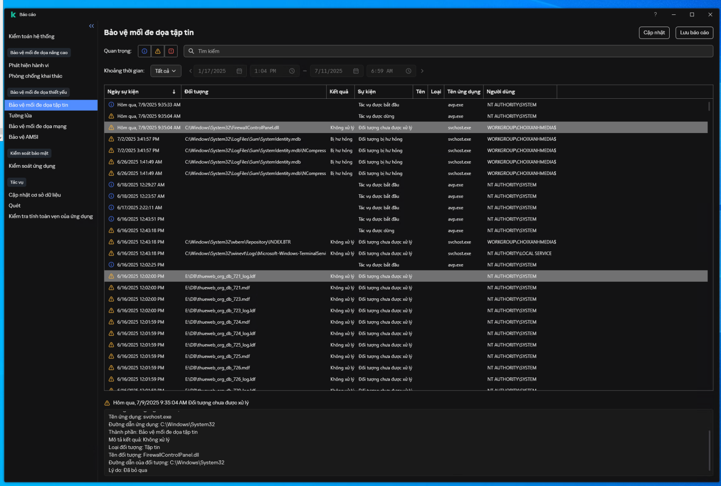Select 'Kiểm toán hệ thống' in sidebar

click(32, 37)
